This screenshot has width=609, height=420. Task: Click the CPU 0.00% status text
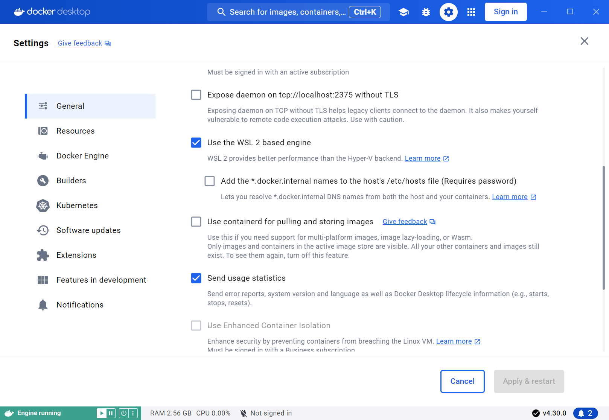(213, 413)
